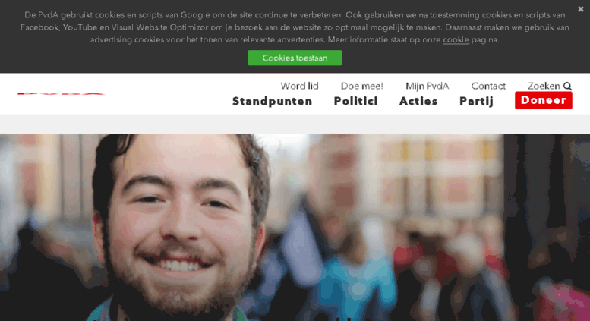Open the Politici main menu item

pyautogui.click(x=355, y=101)
